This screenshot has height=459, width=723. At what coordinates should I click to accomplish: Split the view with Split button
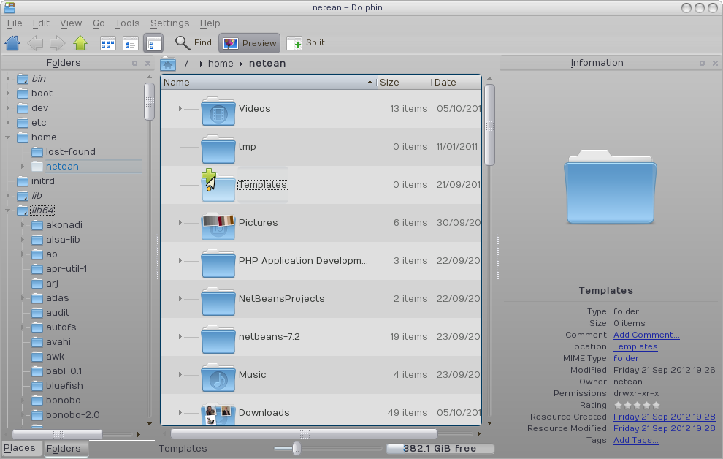pyautogui.click(x=306, y=43)
